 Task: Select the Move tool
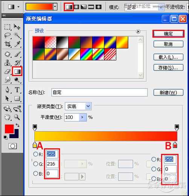[17, 27]
